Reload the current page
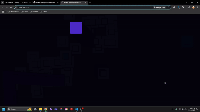 point(11,7)
